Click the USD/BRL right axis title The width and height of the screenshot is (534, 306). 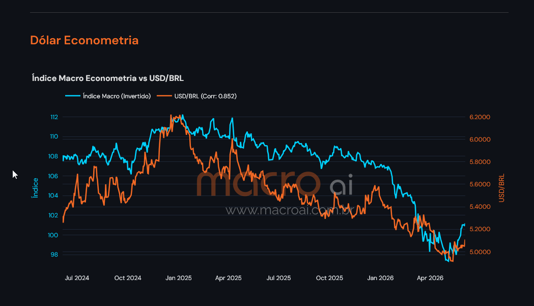click(x=501, y=188)
